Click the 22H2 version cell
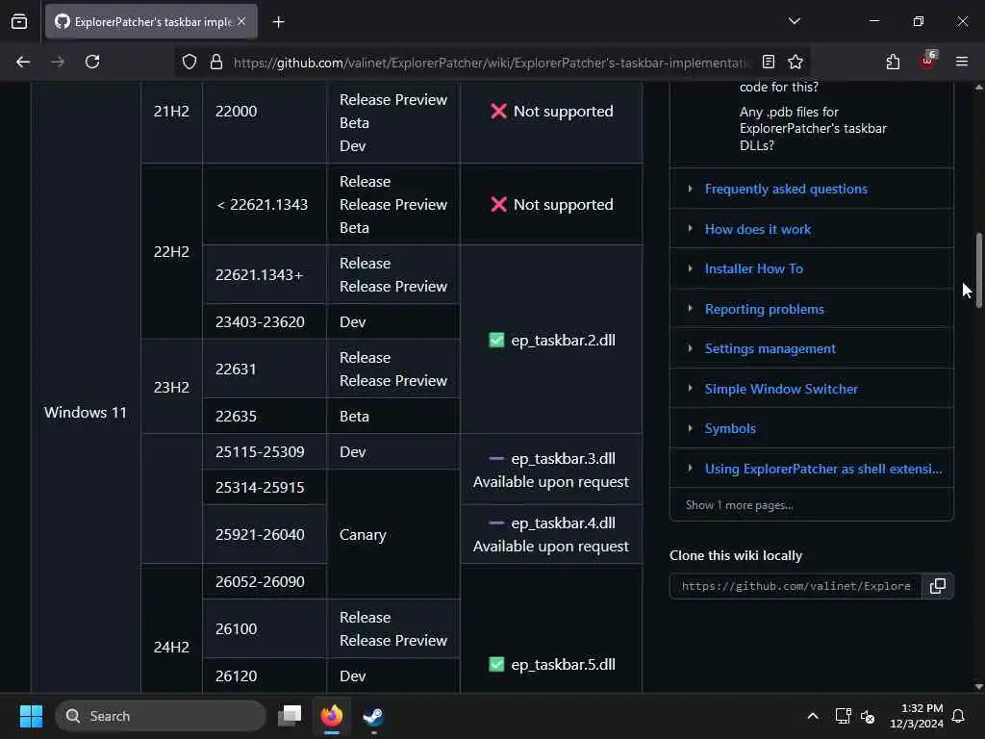The image size is (985, 739). (x=171, y=251)
